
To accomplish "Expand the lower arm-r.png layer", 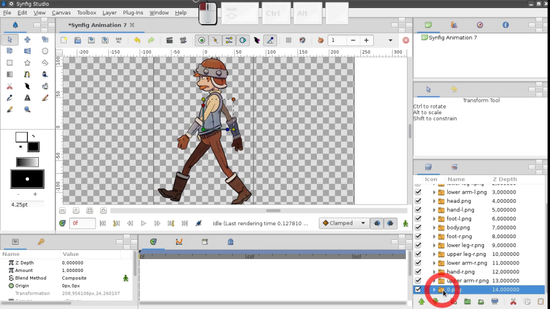I will point(434,262).
